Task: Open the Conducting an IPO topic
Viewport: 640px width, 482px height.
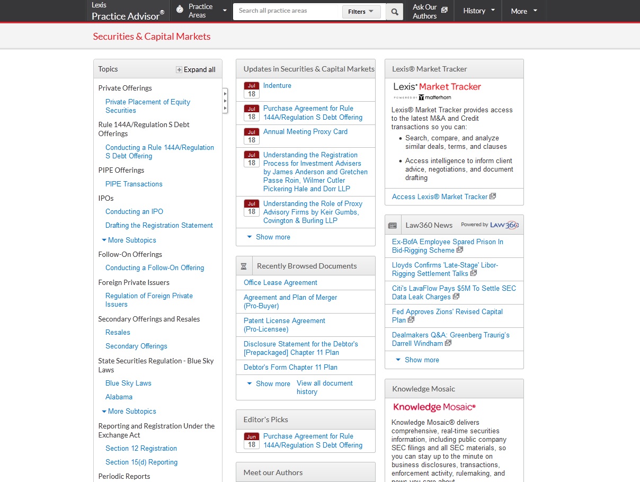Action: pyautogui.click(x=135, y=211)
